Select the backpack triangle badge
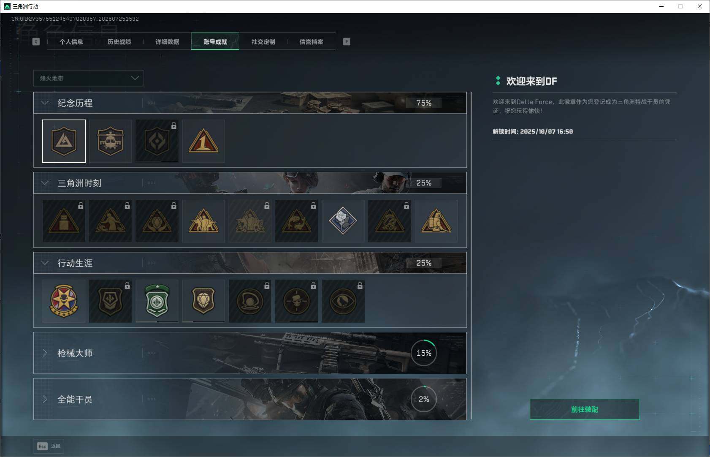Viewport: 710px width, 457px height. [x=436, y=221]
